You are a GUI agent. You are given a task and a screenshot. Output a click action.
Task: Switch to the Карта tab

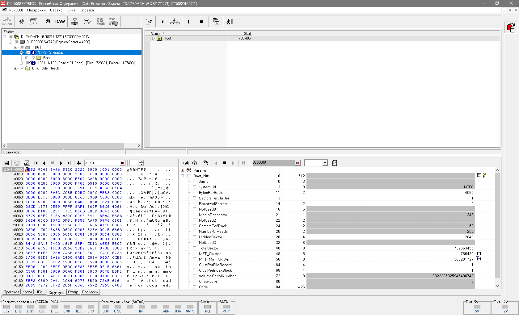(27, 292)
